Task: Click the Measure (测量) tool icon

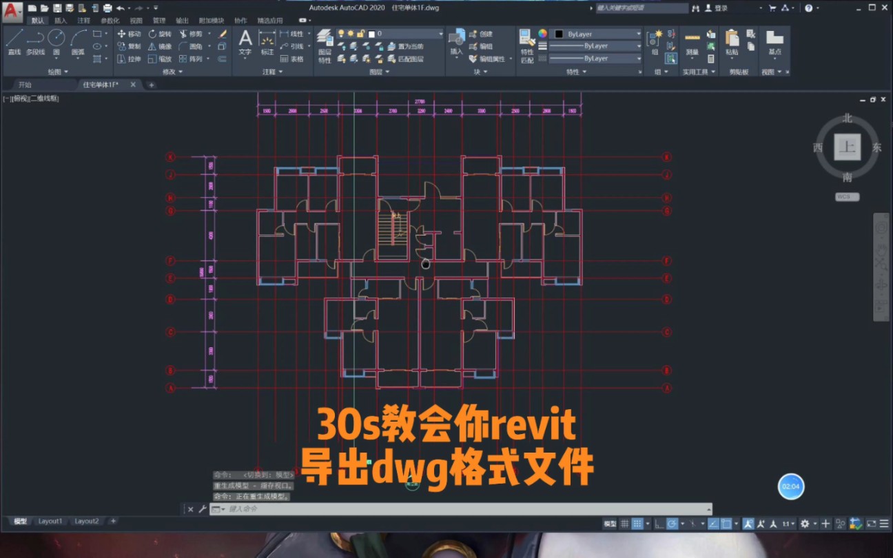Action: 692,41
